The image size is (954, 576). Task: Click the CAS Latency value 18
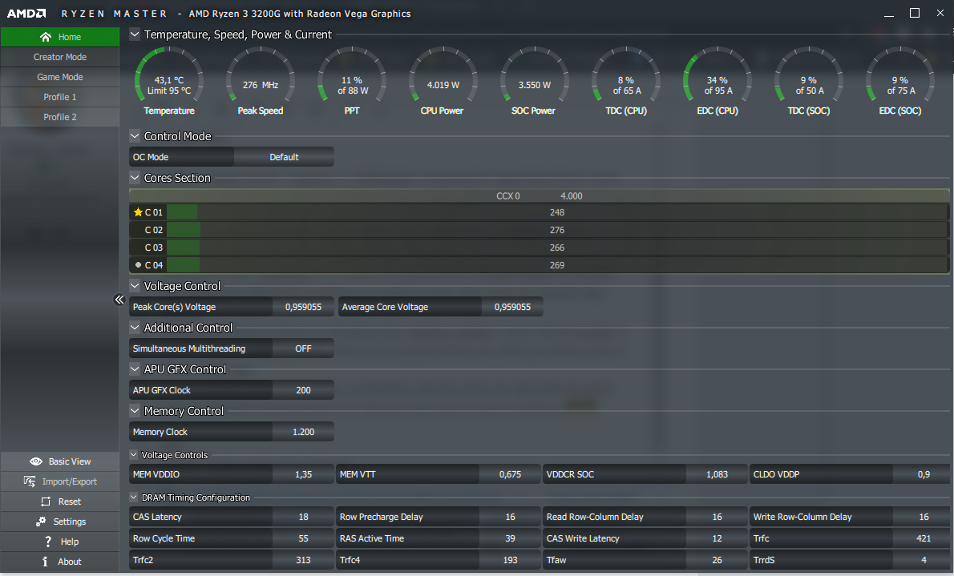pyautogui.click(x=303, y=517)
